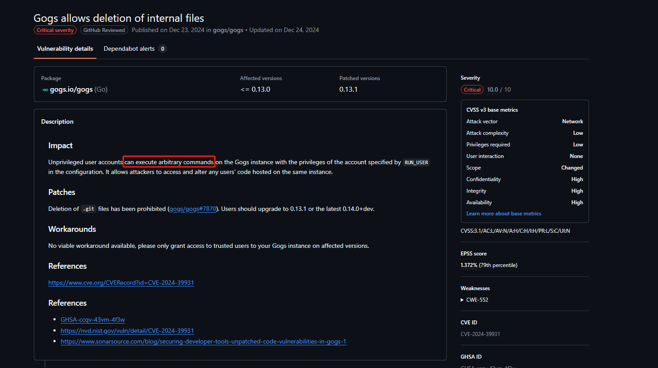Click the 10.0 severity score

point(492,90)
